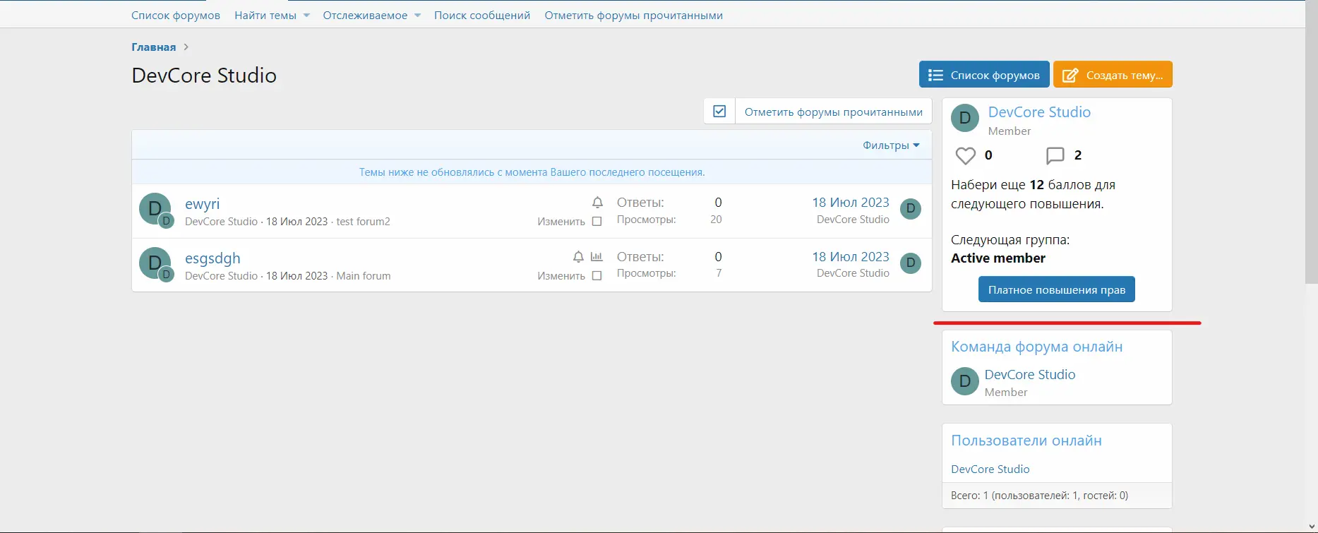Click the last-poster avatar on ewyri row
The image size is (1318, 533).
pyautogui.click(x=911, y=209)
